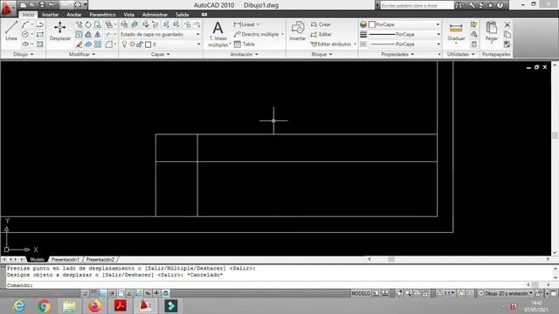Open the T. líneas múltiples text tool
This screenshot has width=559, height=314.
(x=217, y=34)
